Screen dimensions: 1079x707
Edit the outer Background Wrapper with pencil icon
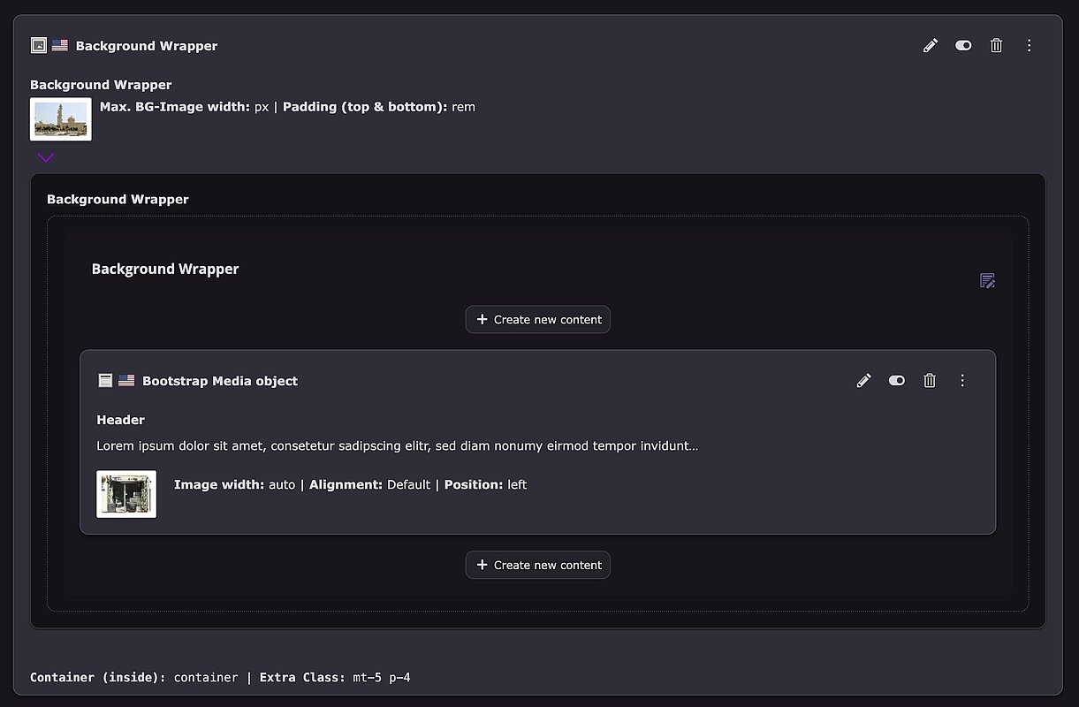930,46
